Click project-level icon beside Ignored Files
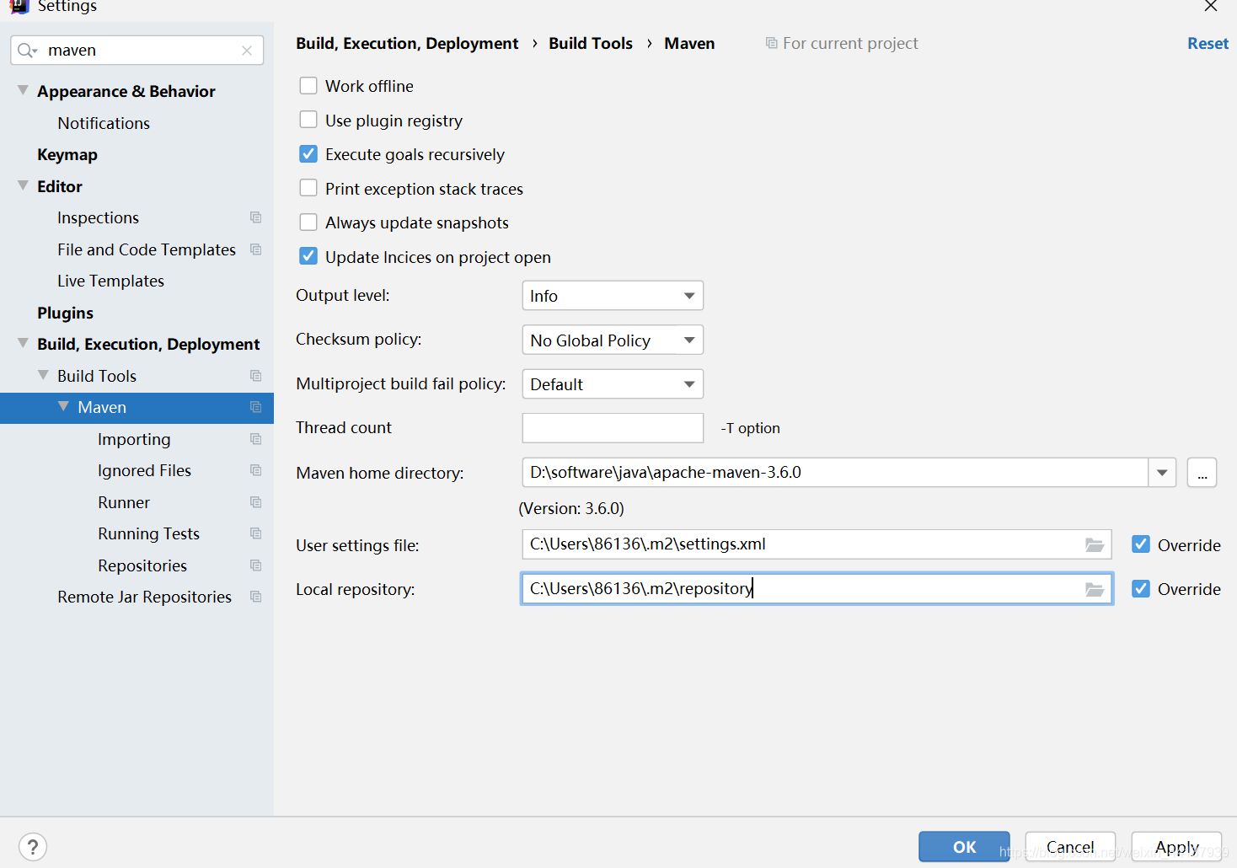This screenshot has width=1237, height=868. 256,470
